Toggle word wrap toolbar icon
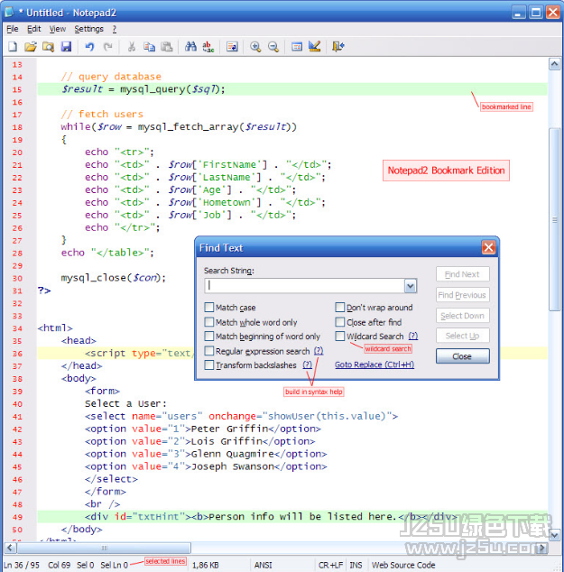The height and width of the screenshot is (572, 564). pyautogui.click(x=232, y=47)
